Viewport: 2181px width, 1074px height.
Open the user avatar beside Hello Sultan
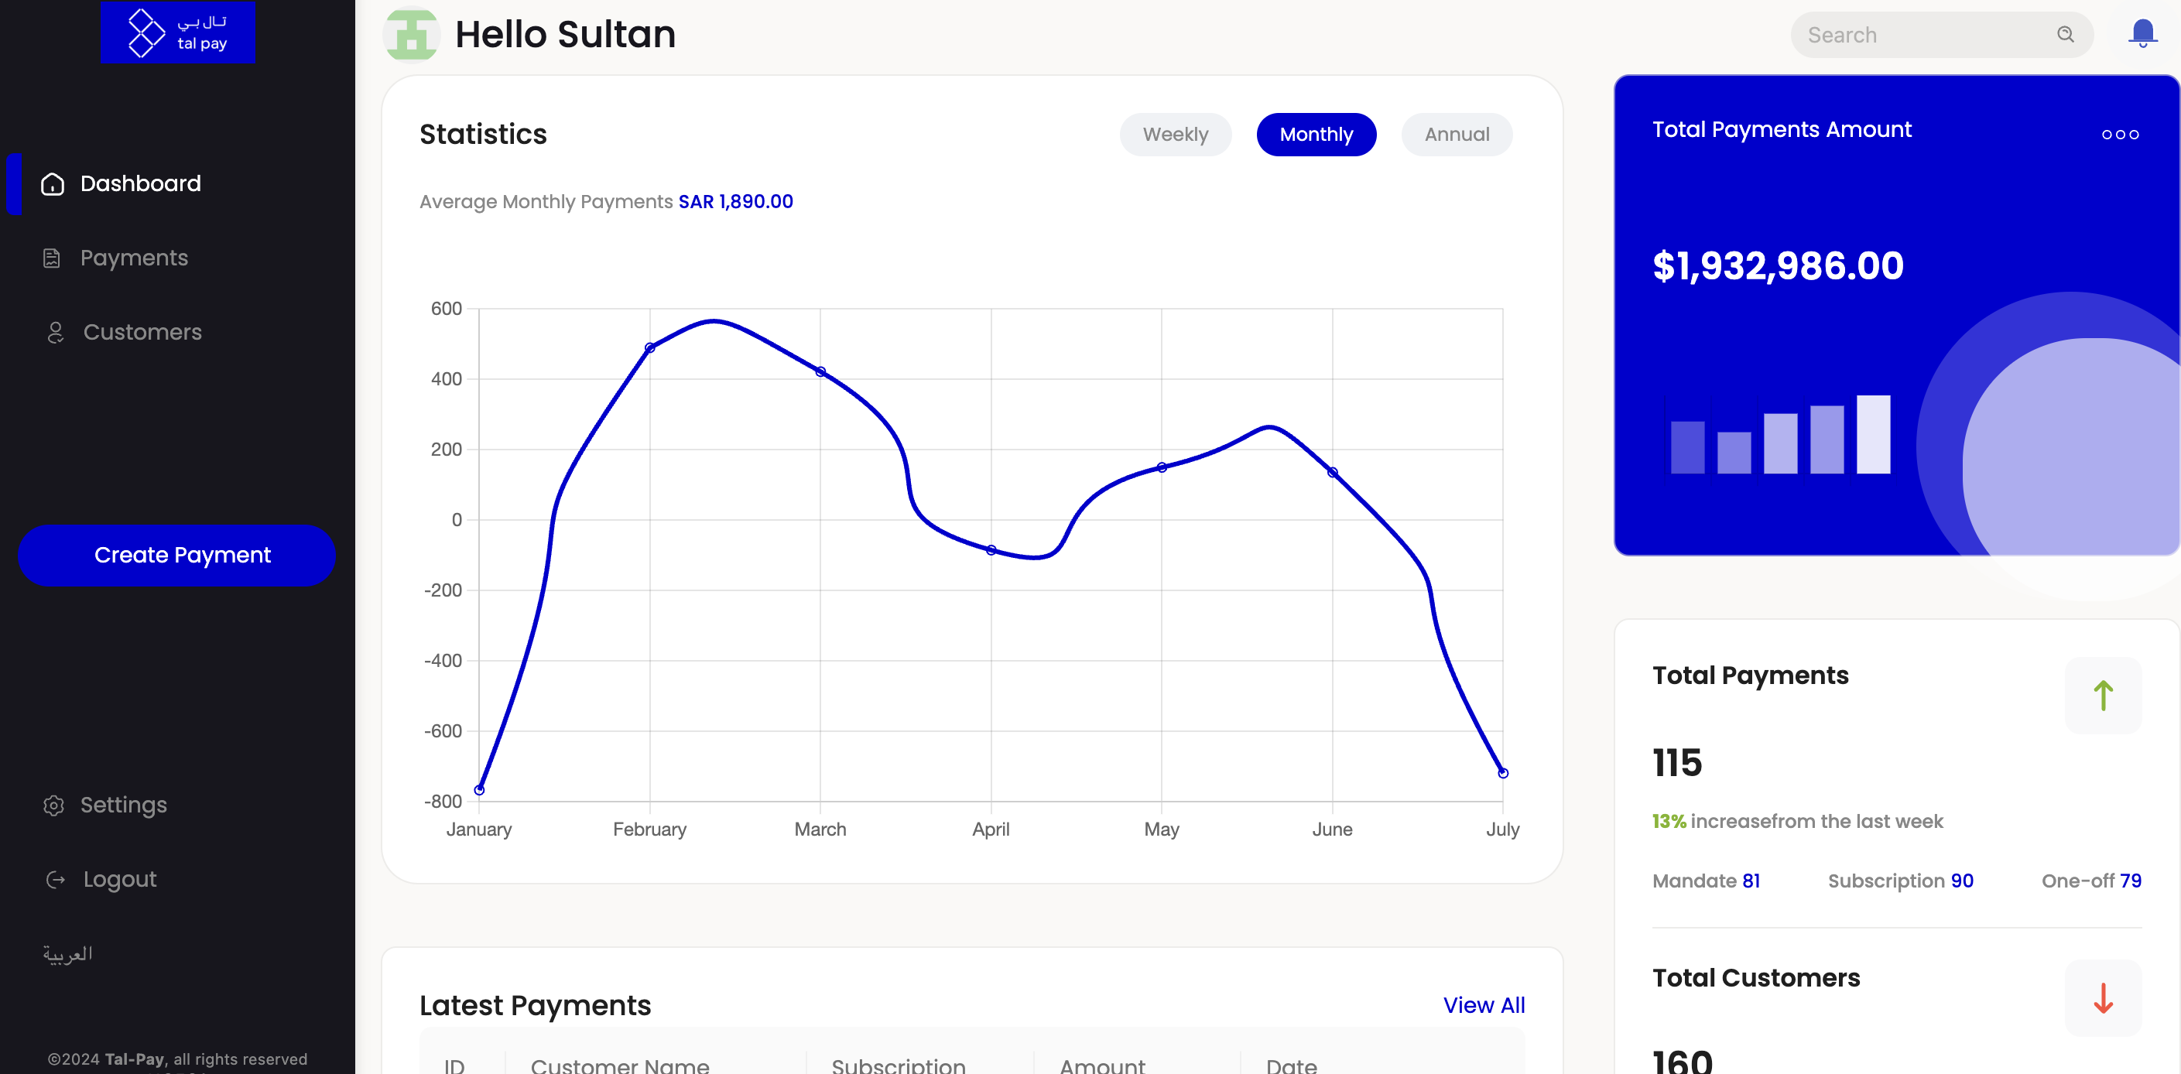[412, 35]
